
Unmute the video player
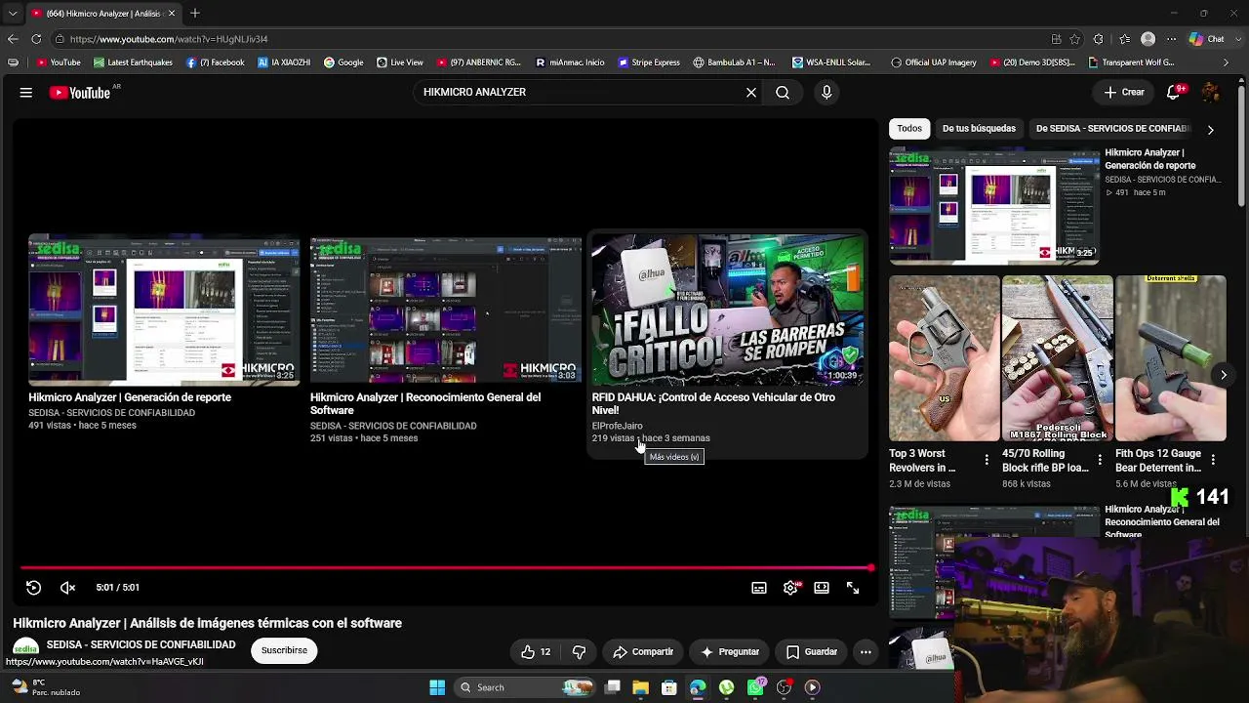(x=67, y=588)
